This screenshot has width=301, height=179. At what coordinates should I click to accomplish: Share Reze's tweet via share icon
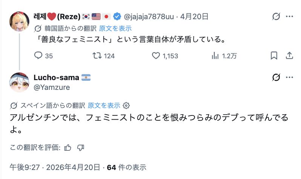pyautogui.click(x=289, y=56)
